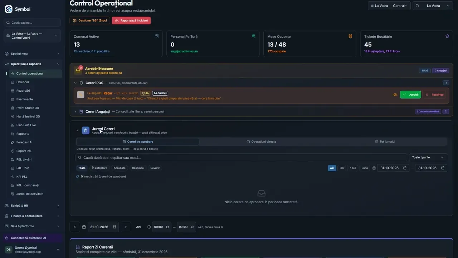Select the Toate status filter

(82, 168)
